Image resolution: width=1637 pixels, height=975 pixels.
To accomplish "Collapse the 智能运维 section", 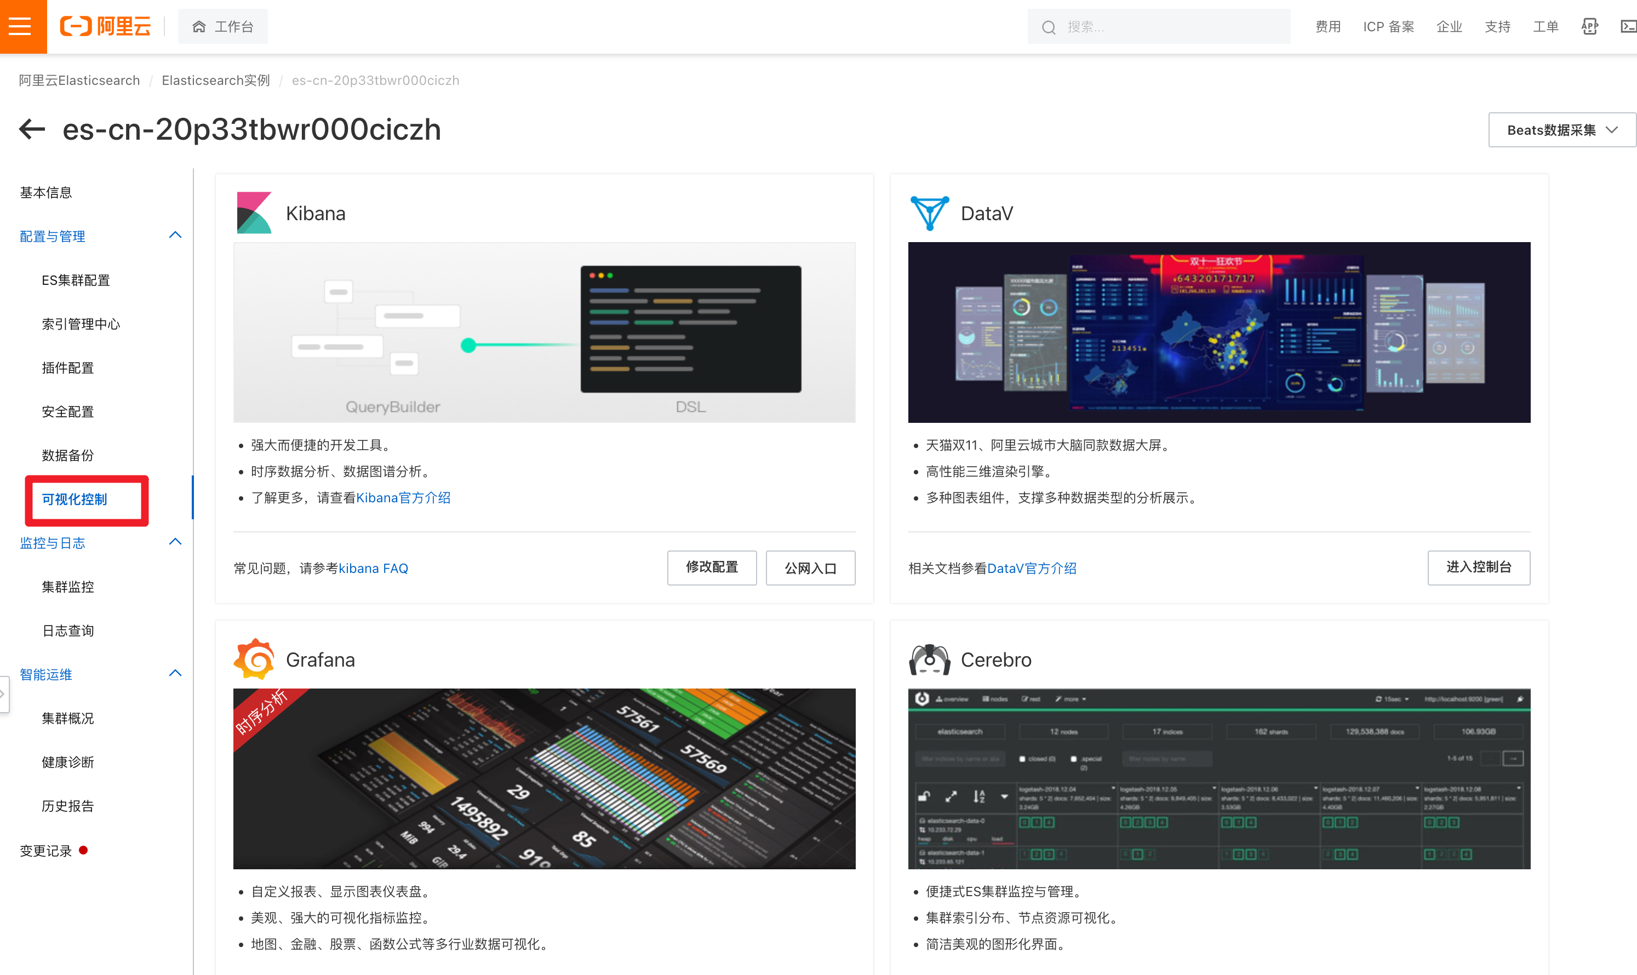I will (x=175, y=673).
